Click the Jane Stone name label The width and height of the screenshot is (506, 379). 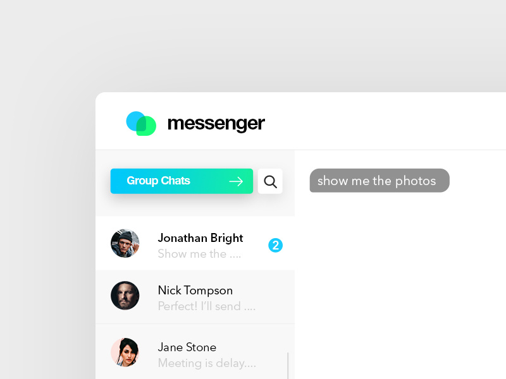pyautogui.click(x=187, y=347)
